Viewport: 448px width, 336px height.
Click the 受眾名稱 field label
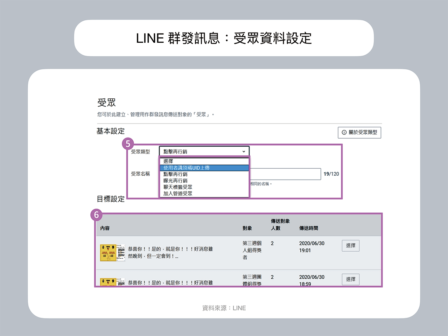[x=140, y=174]
